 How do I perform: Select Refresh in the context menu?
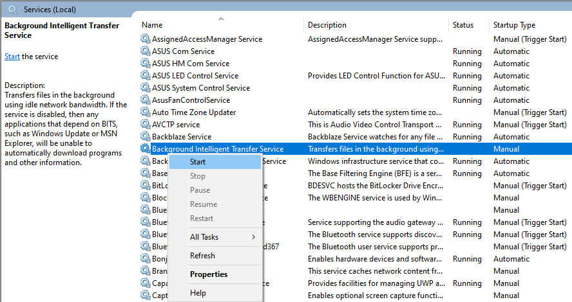pyautogui.click(x=202, y=256)
